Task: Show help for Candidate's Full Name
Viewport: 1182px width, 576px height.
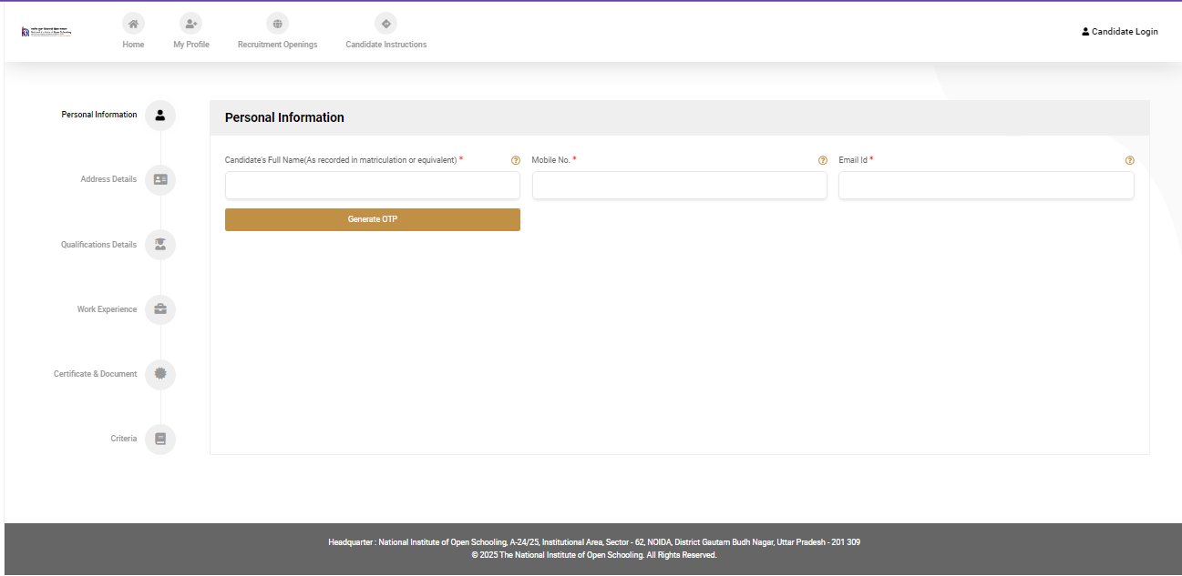Action: coord(516,160)
